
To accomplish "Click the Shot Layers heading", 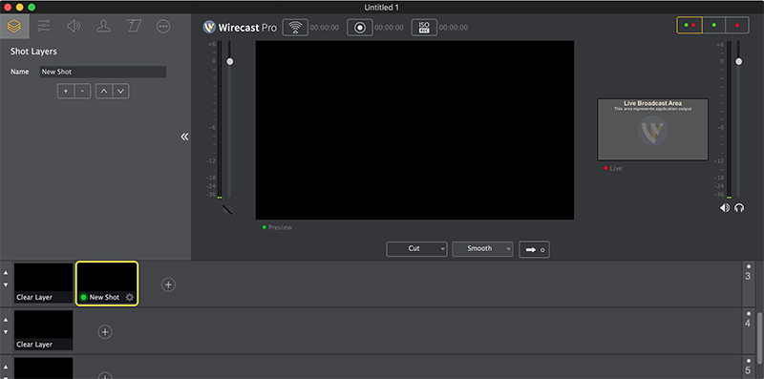I will pos(33,52).
